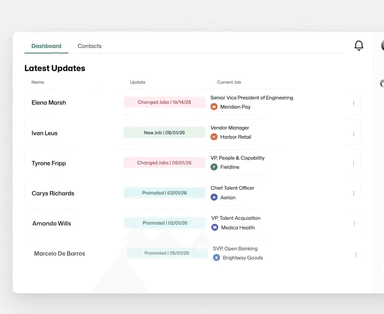This screenshot has height=314, width=384.
Task: Click the Brightway Goods company logo
Action: (x=216, y=257)
